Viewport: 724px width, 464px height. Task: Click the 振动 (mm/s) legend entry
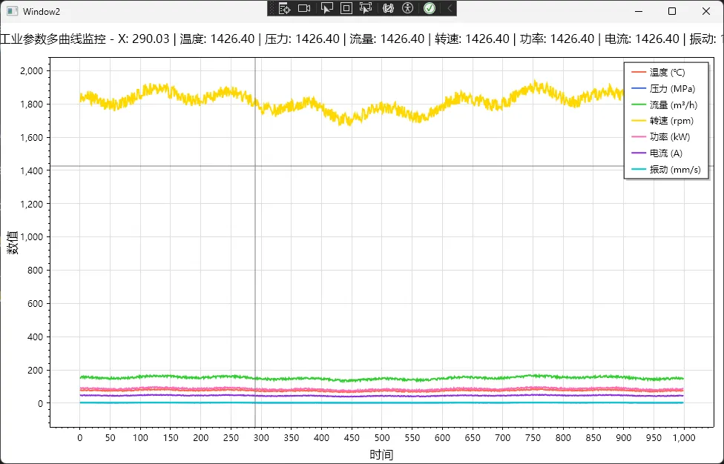[674, 170]
